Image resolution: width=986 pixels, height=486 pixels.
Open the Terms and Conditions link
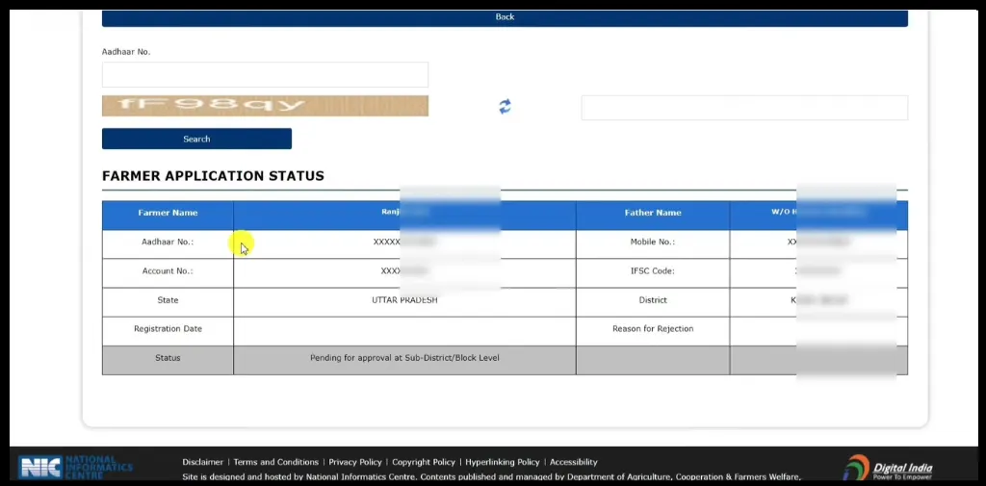click(276, 462)
